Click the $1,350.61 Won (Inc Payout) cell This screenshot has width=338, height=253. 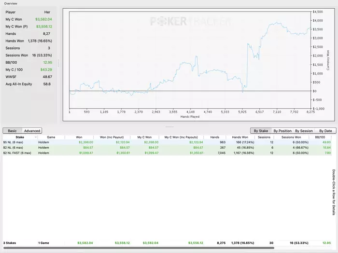(x=123, y=153)
